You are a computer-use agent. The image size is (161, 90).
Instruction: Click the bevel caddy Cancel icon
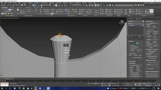(x=69, y=55)
